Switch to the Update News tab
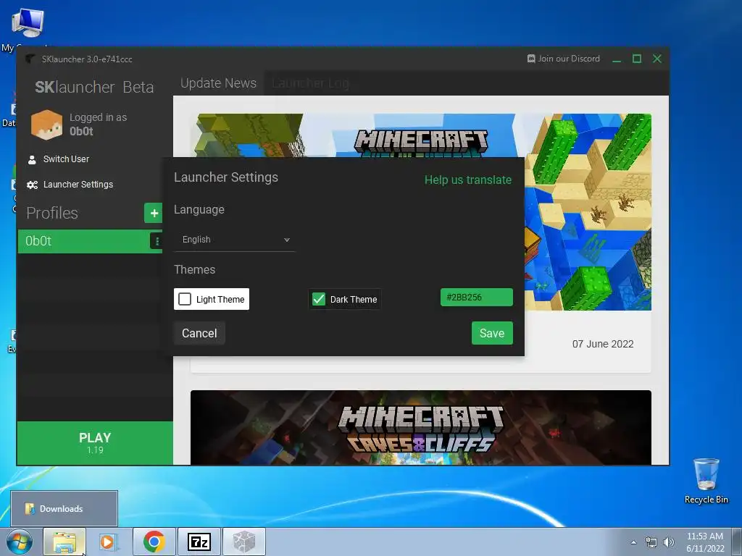This screenshot has width=742, height=556. coord(218,83)
